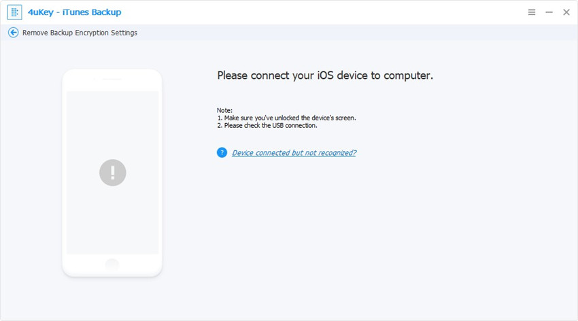Click the phone illustration home button

(x=112, y=264)
